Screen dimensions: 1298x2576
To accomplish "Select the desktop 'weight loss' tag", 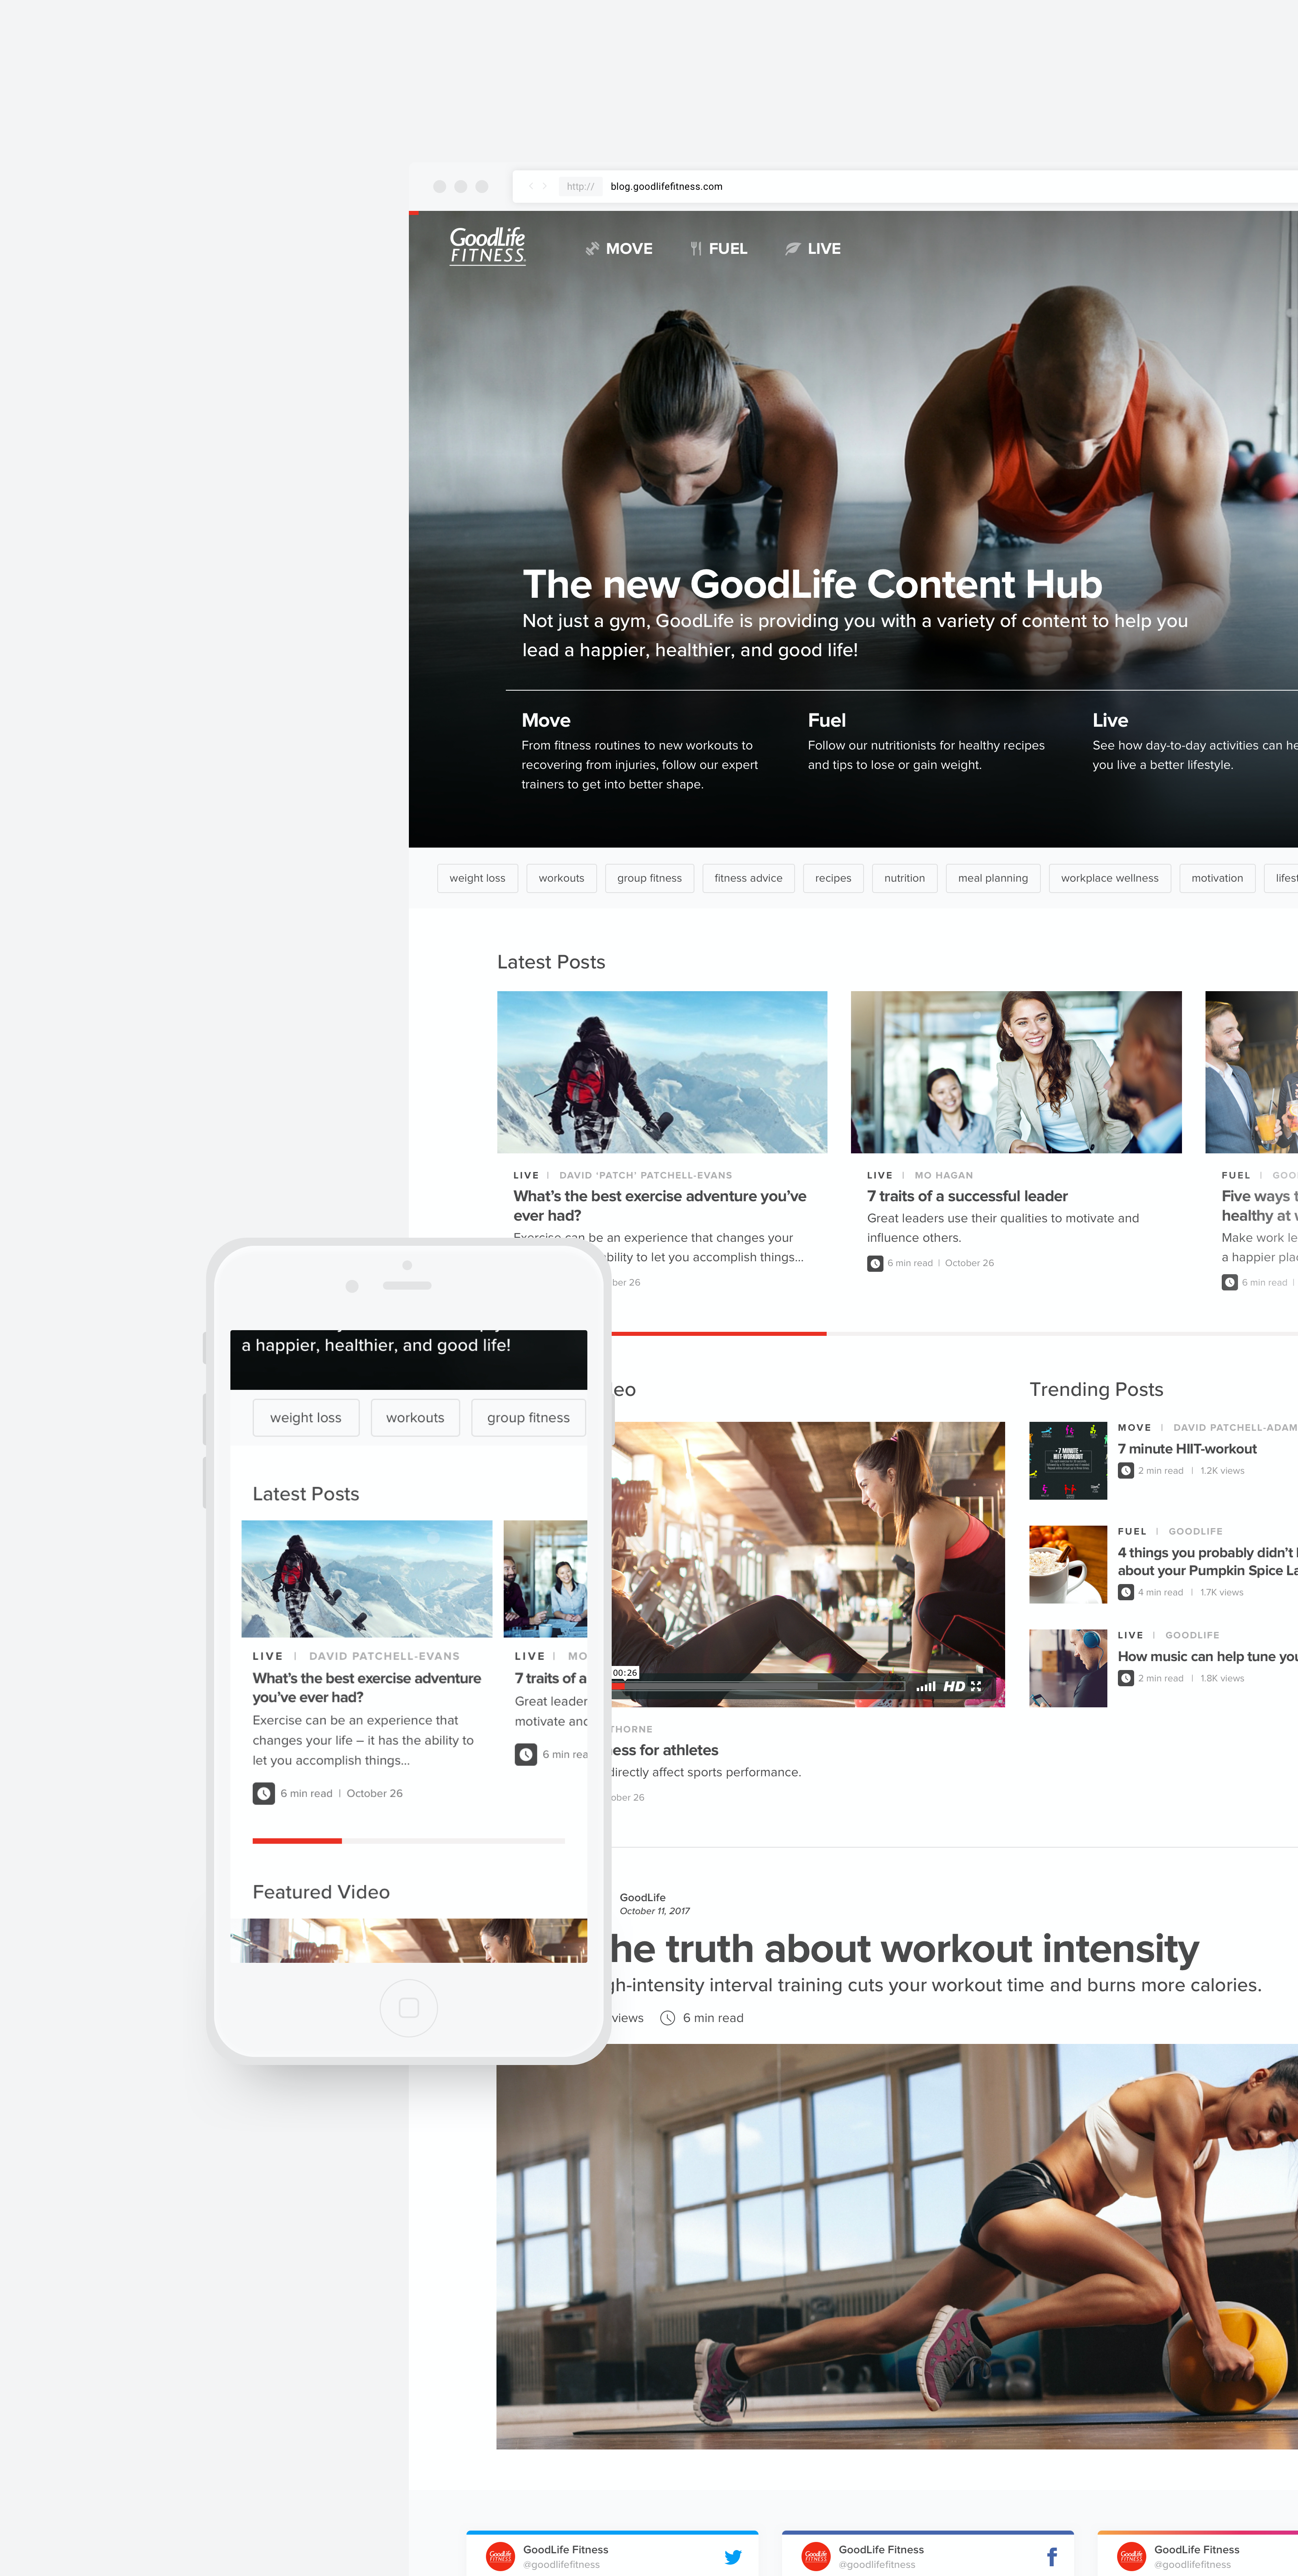I will pos(477,878).
